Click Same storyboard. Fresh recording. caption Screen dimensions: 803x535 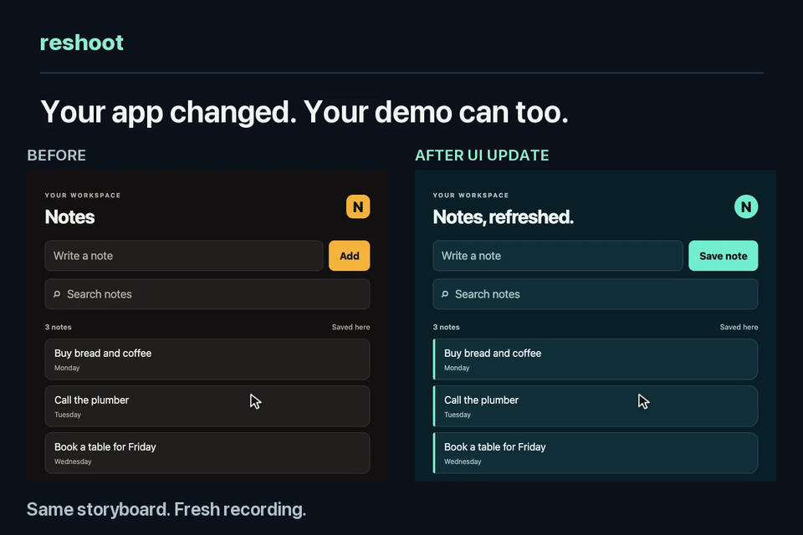click(x=166, y=509)
